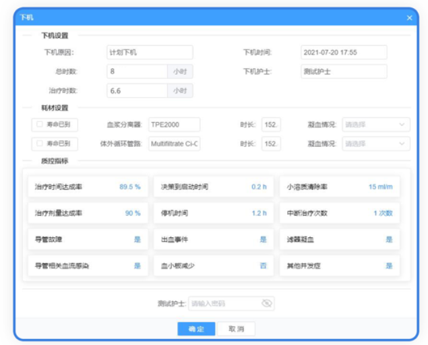428x345 pixels.
Task: Focus the 治疗时数 input with value 6.6
Action: (x=137, y=90)
